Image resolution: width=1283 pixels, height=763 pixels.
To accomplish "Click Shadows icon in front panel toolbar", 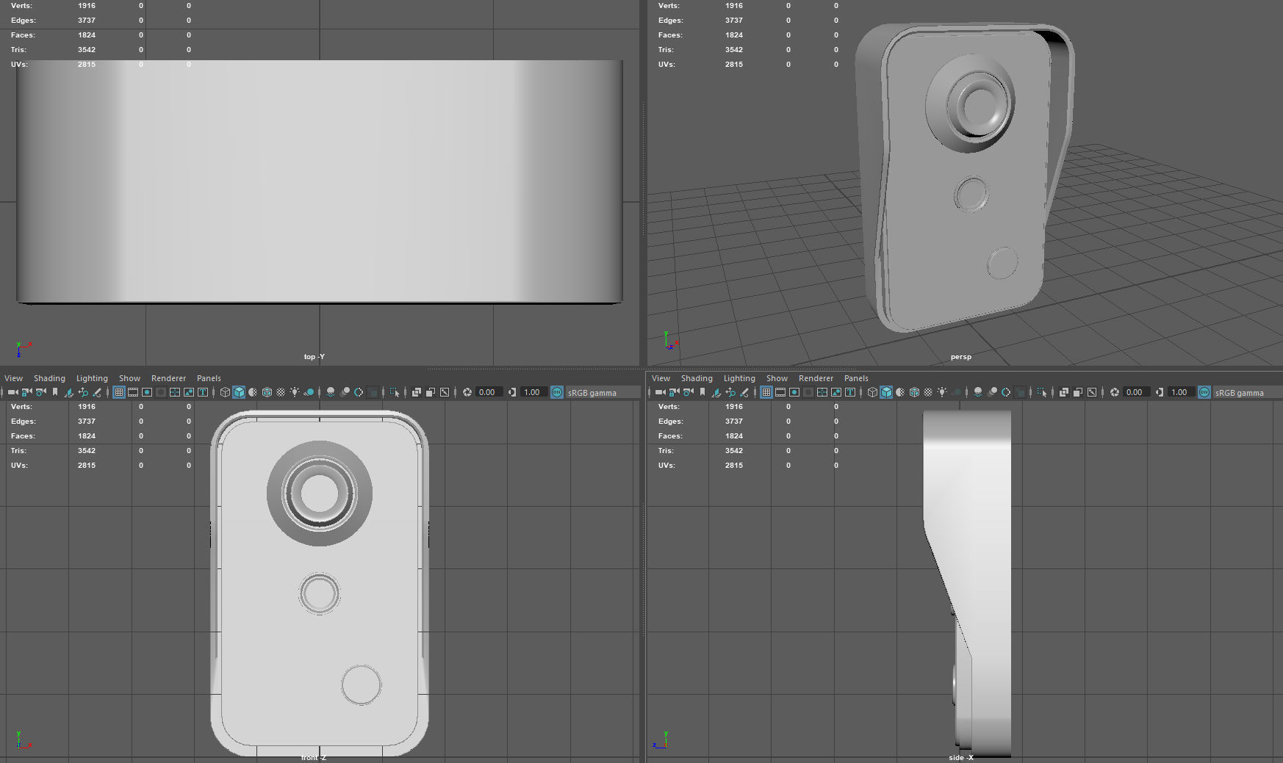I will pos(309,392).
